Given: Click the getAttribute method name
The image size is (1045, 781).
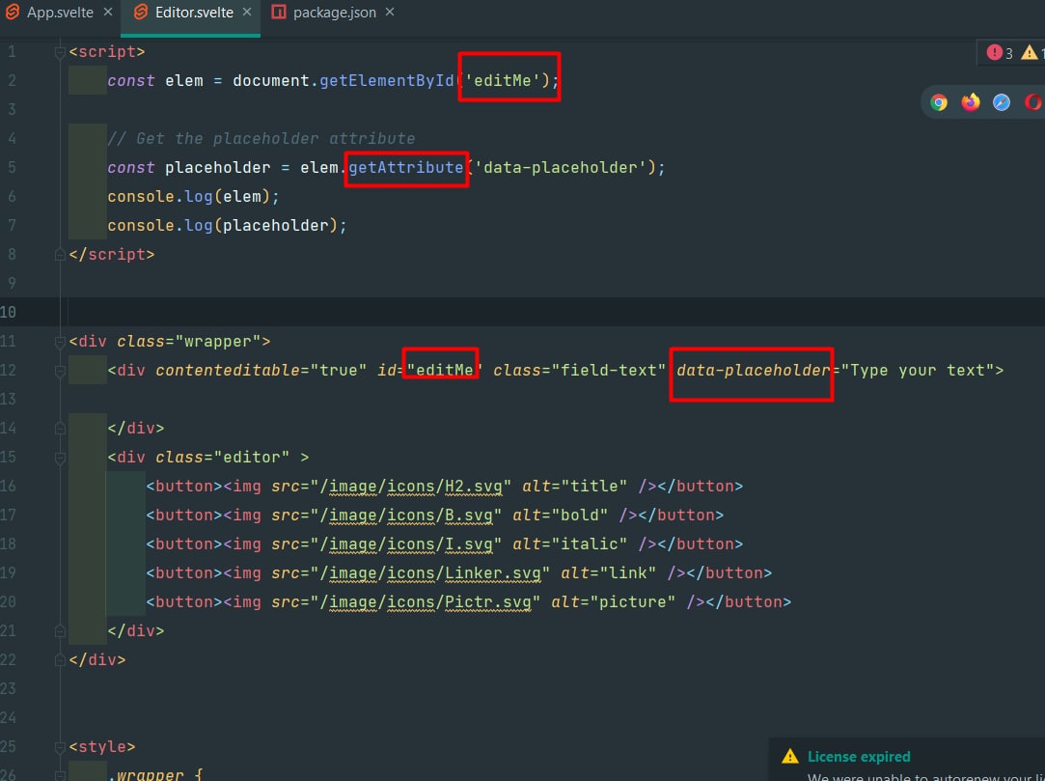Looking at the screenshot, I should point(406,167).
